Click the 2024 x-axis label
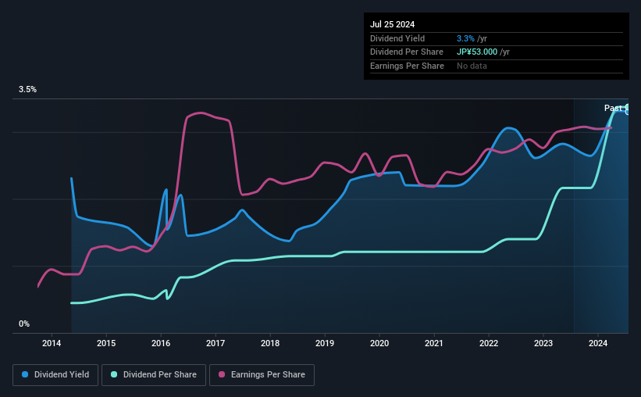The image size is (641, 397). point(597,343)
